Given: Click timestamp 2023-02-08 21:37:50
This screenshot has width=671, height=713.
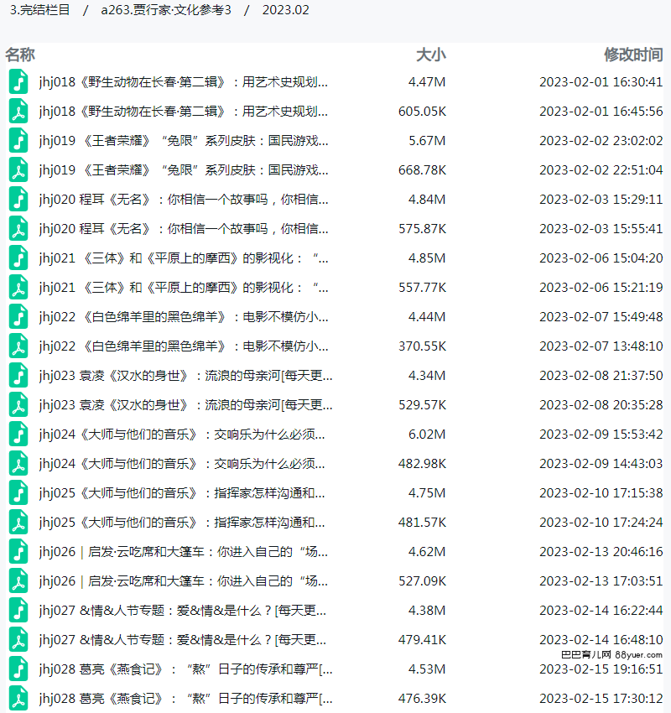Looking at the screenshot, I should click(601, 376).
